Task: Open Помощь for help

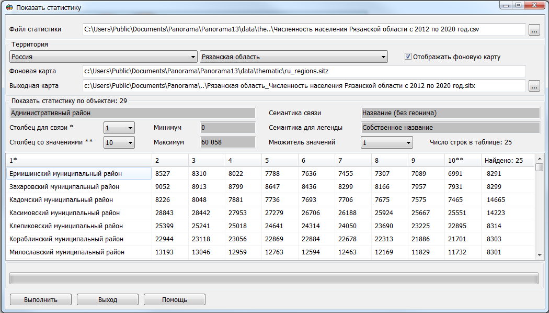Action: [174, 299]
